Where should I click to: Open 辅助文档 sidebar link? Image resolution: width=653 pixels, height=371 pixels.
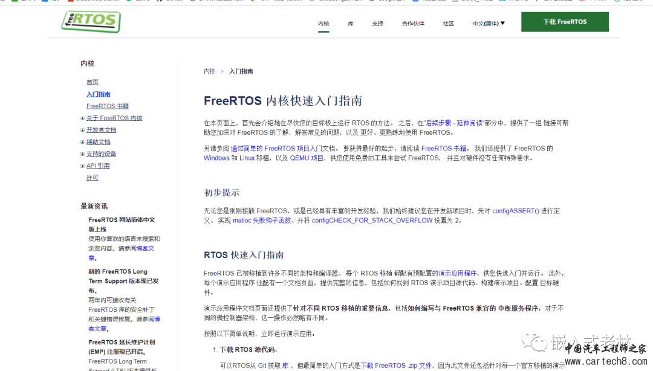(x=99, y=142)
